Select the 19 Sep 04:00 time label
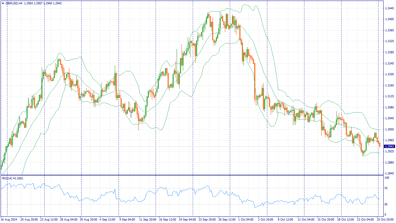 187,220
